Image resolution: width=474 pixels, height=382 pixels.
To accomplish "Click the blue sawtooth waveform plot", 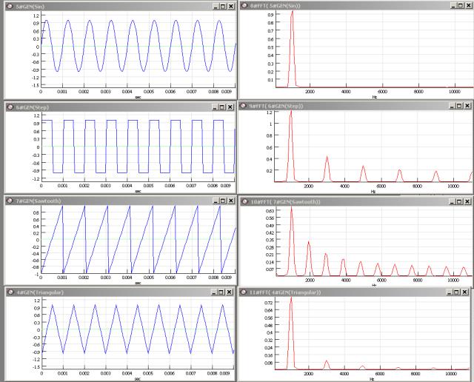I will click(x=138, y=239).
